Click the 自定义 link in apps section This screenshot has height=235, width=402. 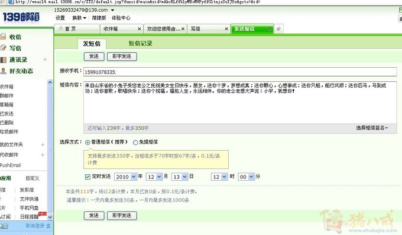[32, 178]
